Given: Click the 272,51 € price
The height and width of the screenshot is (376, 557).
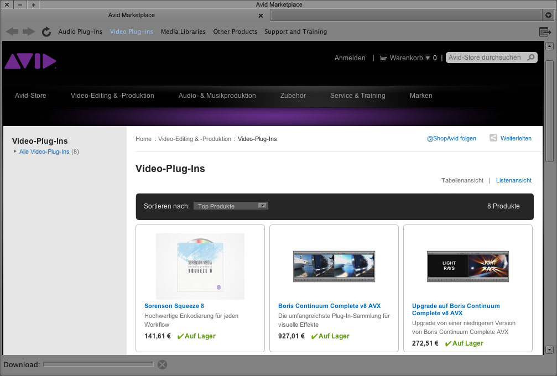Looking at the screenshot, I should pos(425,343).
